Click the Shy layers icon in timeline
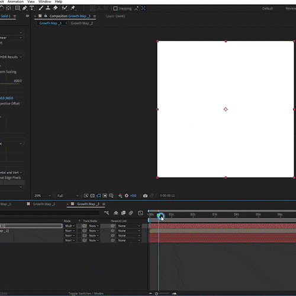Screen dimensions: 296x296 (116, 213)
